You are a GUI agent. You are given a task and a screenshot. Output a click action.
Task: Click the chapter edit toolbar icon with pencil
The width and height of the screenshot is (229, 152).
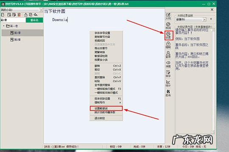pyautogui.click(x=14, y=14)
